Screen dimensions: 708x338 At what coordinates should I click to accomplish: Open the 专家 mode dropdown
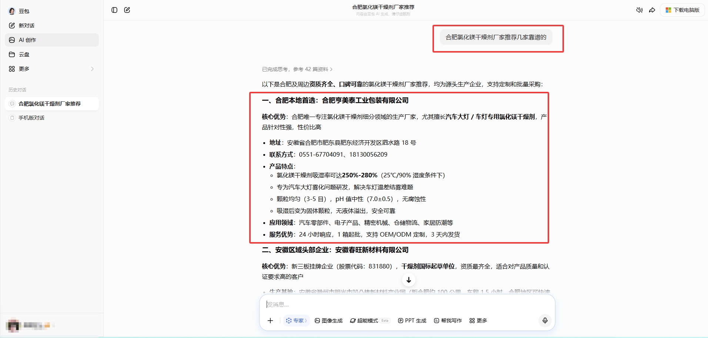[296, 321]
